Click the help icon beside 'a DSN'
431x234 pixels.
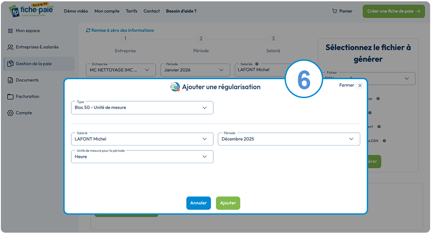384,141
